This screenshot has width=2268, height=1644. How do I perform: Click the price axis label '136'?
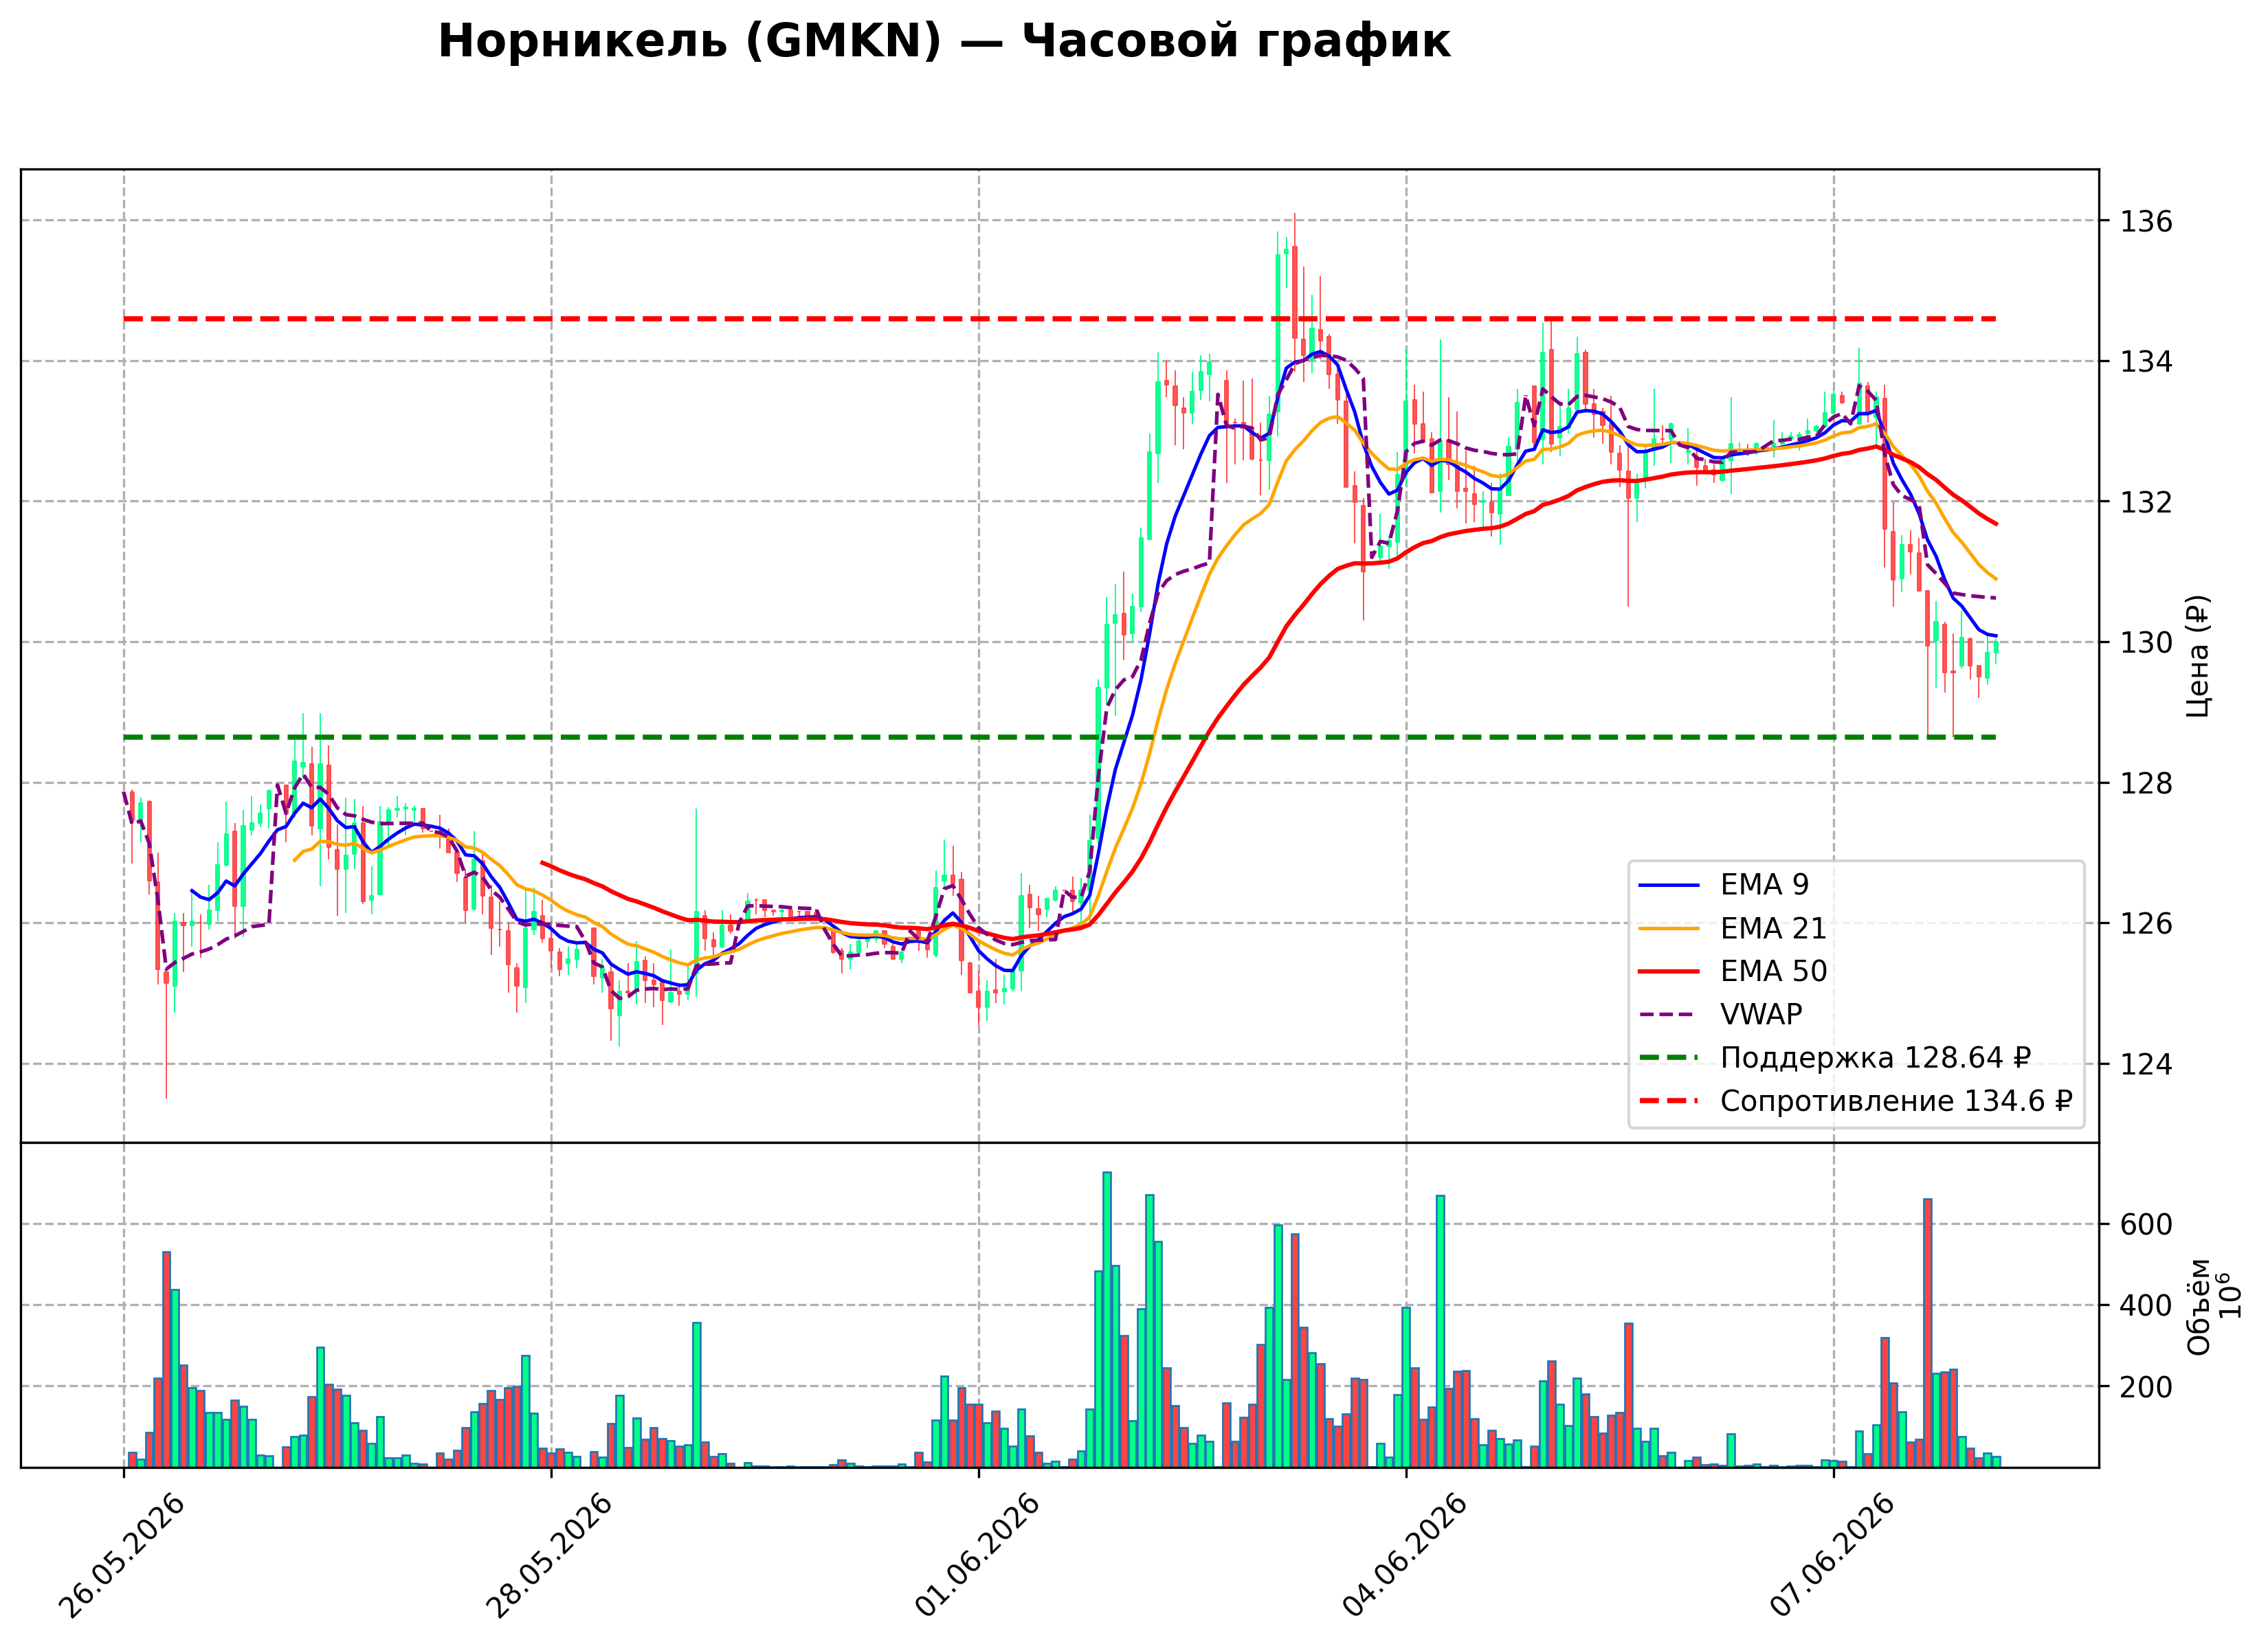coord(2147,221)
